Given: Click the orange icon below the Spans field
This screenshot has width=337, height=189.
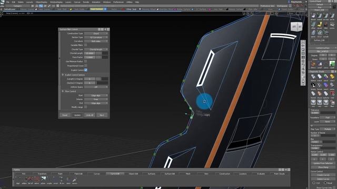Looking at the screenshot, I should [313, 65].
